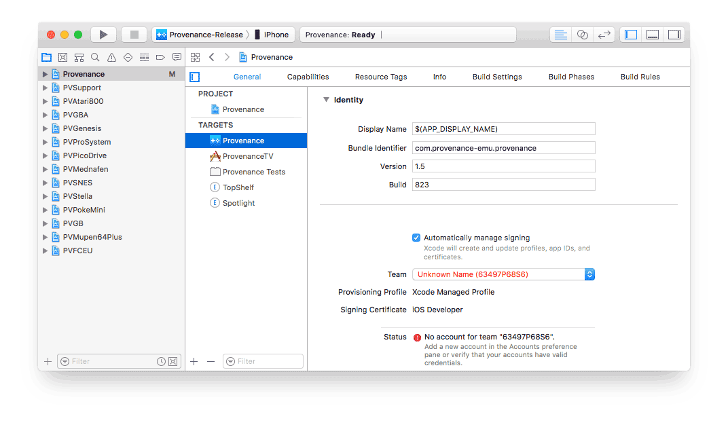Screen dimensions: 728x425
Task: Open the Provenance-Release scheme selector
Action: click(200, 35)
